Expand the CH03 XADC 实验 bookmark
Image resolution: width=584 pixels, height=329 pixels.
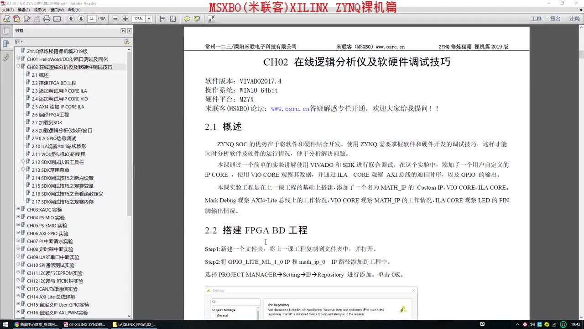click(x=18, y=209)
